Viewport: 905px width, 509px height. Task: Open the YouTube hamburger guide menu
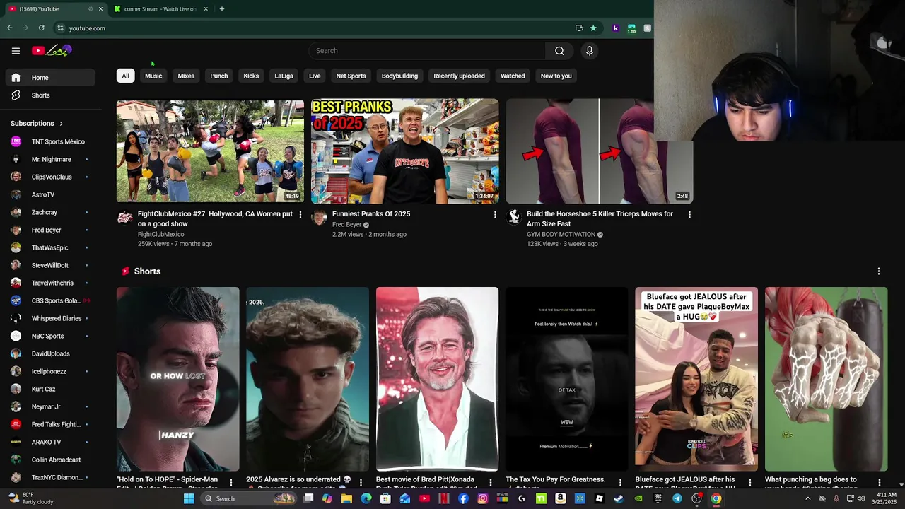16,50
